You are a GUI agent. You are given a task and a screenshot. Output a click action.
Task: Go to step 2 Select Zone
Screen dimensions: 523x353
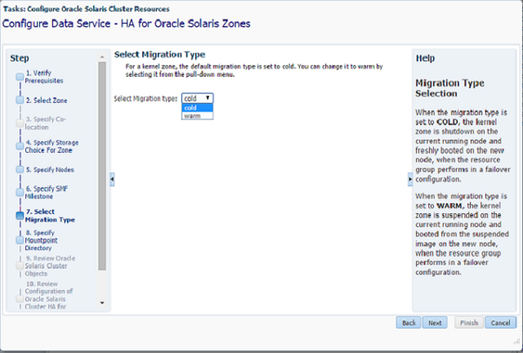47,100
